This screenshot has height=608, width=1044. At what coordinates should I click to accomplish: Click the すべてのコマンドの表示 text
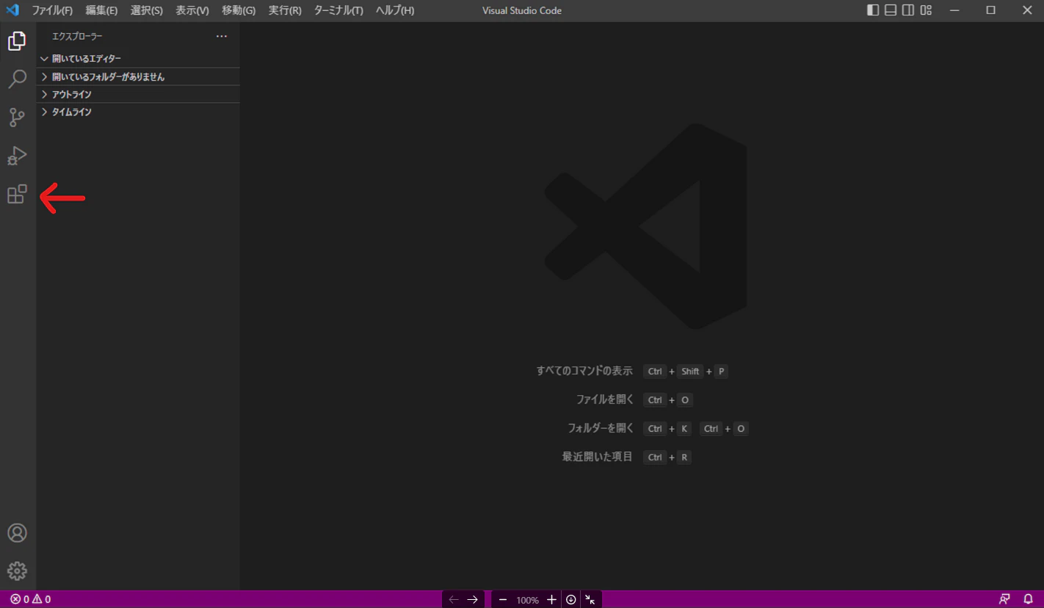click(584, 371)
